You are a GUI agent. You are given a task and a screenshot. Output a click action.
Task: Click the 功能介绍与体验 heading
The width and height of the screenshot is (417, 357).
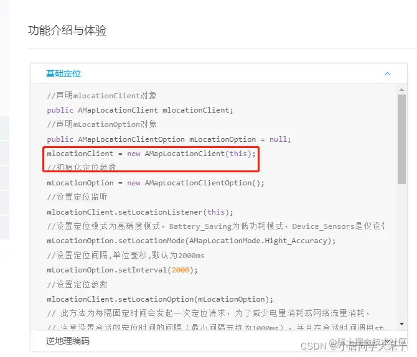click(x=67, y=30)
